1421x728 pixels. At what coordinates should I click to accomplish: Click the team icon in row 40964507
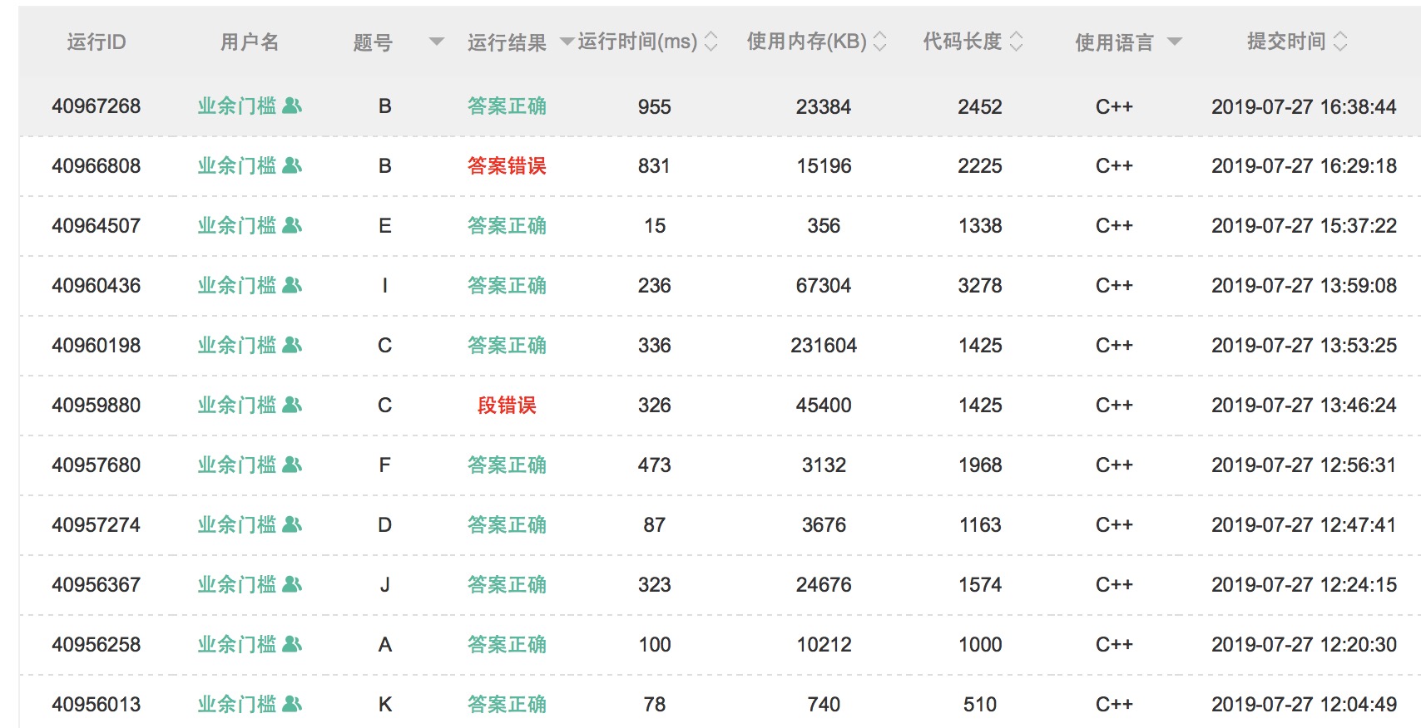coord(292,225)
